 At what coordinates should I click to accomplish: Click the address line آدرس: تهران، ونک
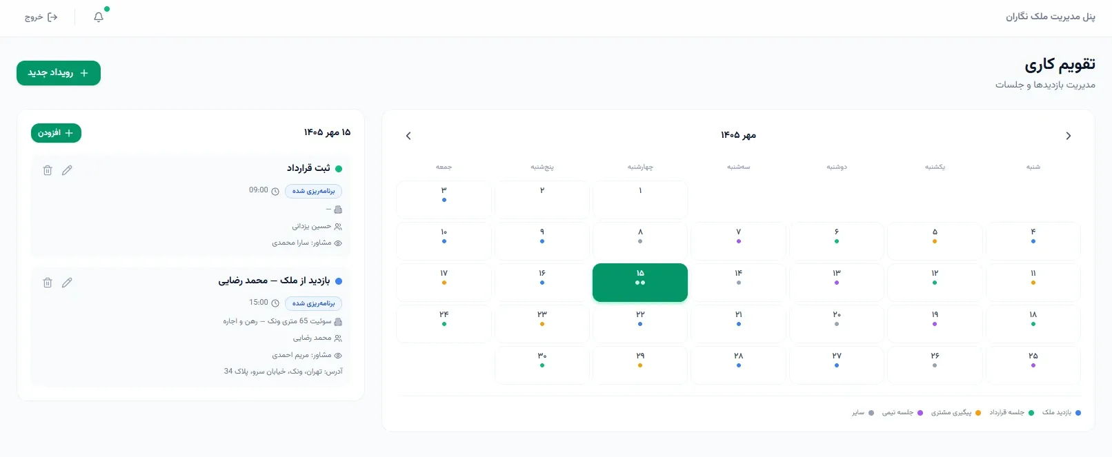[x=284, y=372]
